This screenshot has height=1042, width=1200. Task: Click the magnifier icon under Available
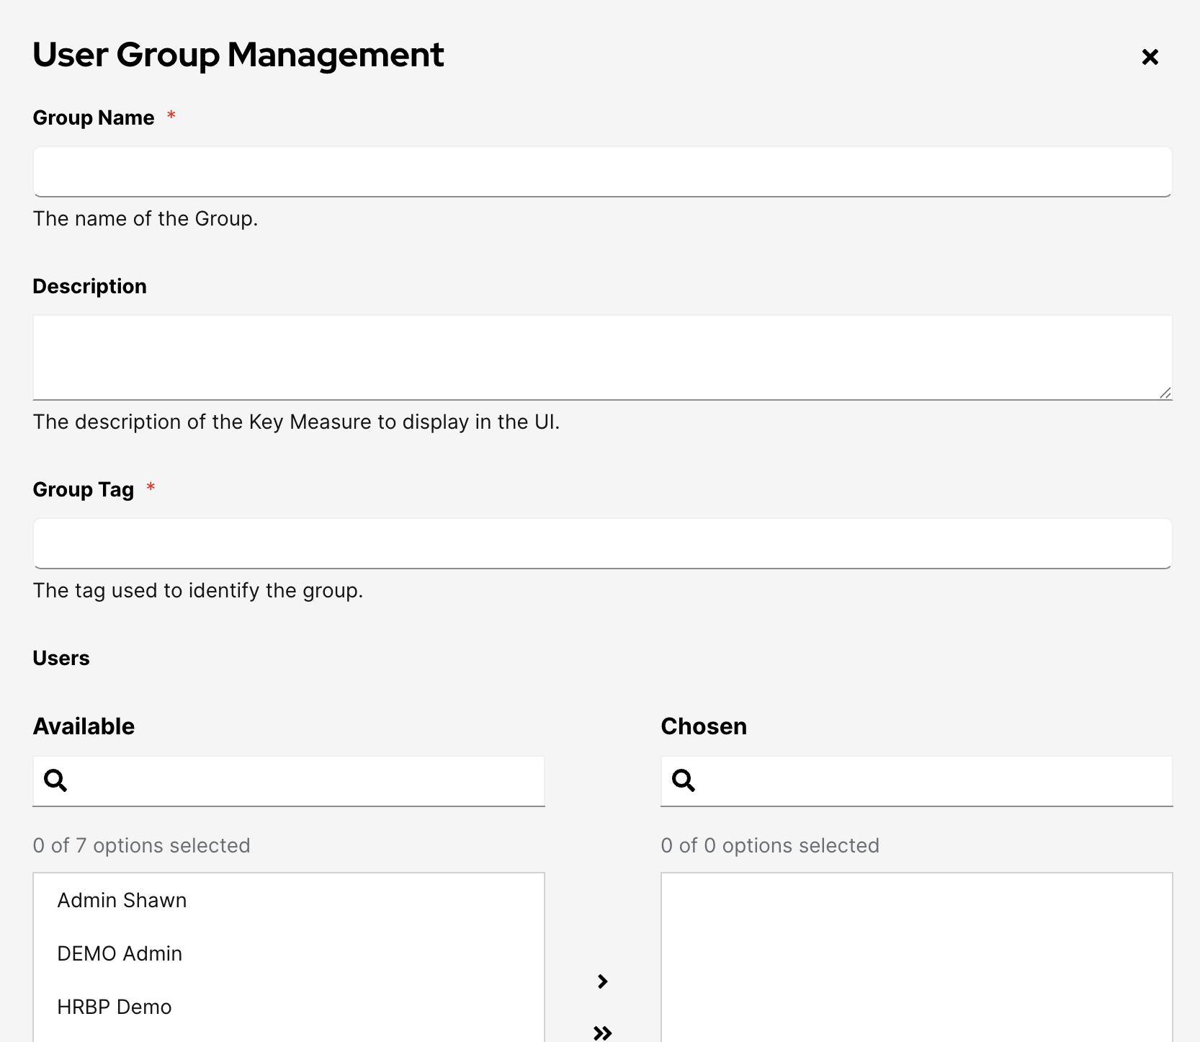coord(55,780)
